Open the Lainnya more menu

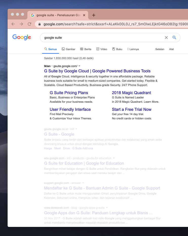[x=133, y=49]
